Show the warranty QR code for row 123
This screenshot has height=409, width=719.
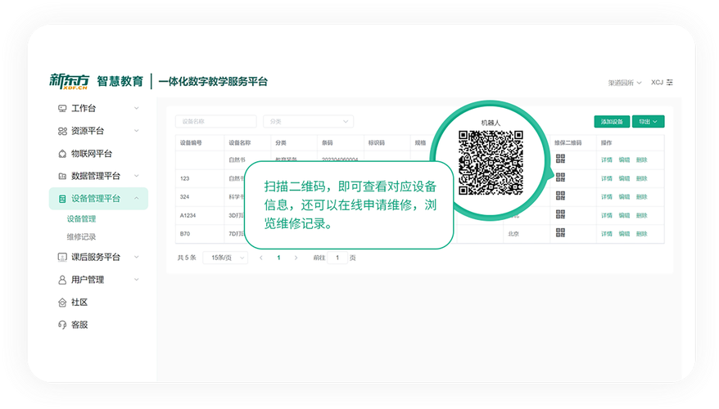click(x=560, y=178)
